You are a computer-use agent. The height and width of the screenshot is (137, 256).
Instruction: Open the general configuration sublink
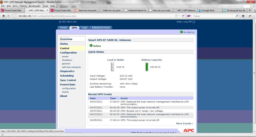click(66, 64)
